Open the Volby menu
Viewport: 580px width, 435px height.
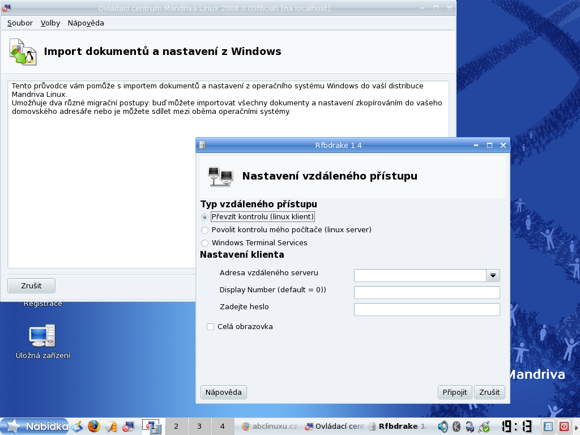click(50, 23)
